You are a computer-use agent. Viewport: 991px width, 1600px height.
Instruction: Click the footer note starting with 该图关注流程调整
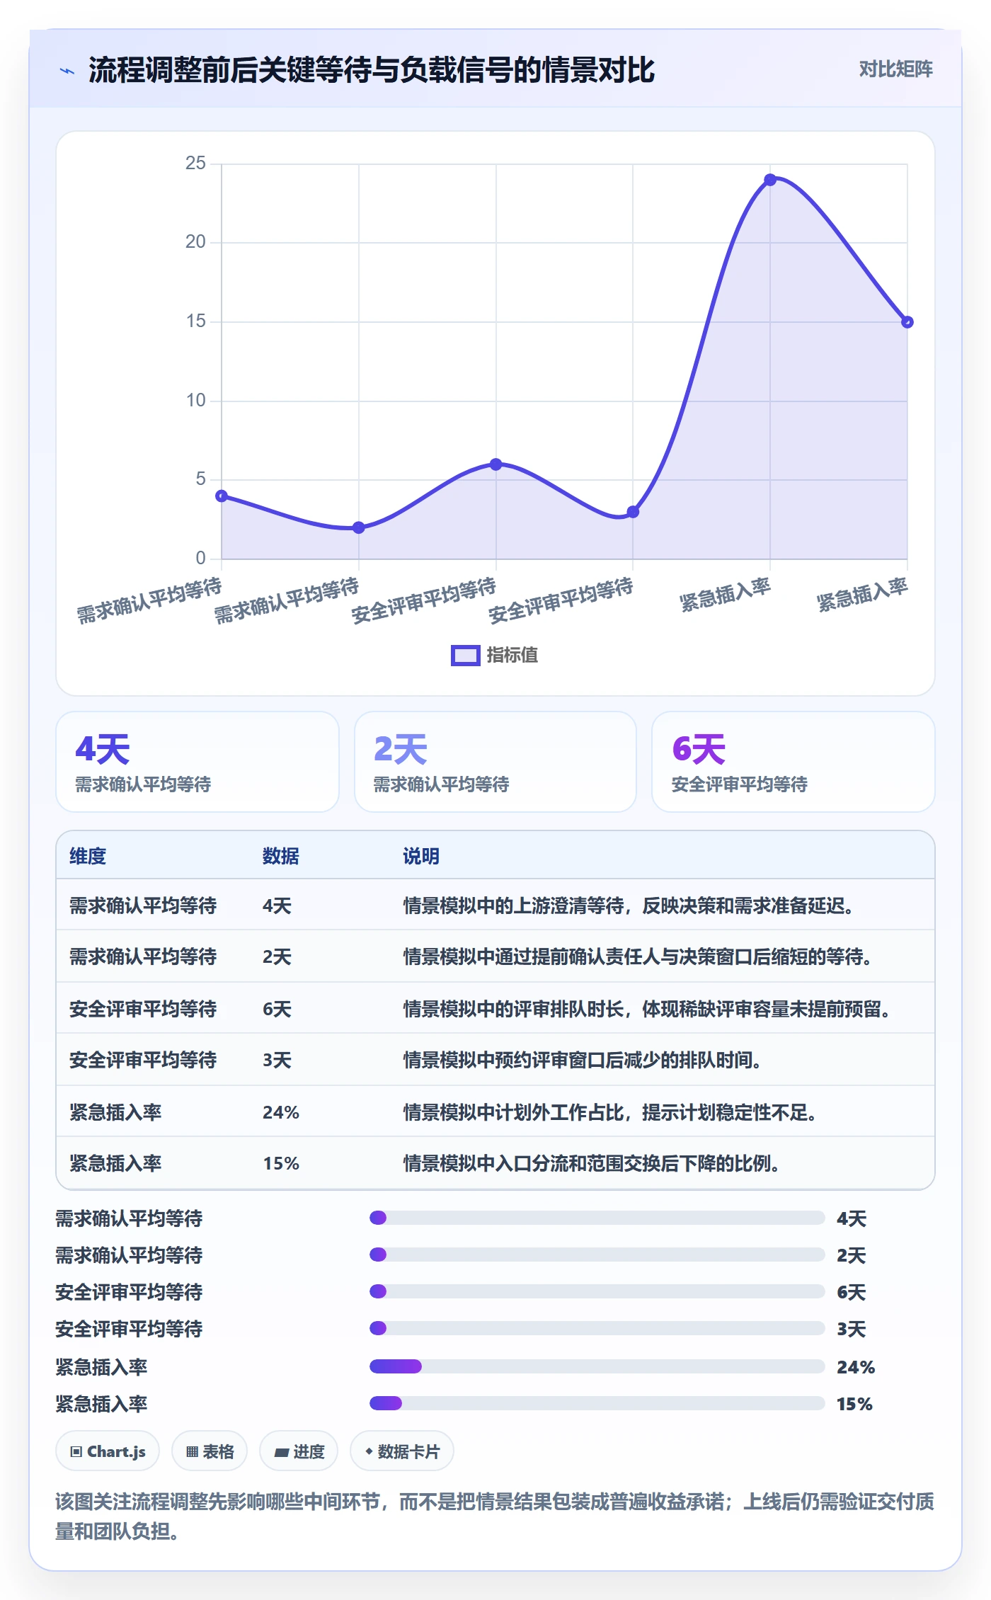tap(495, 1516)
